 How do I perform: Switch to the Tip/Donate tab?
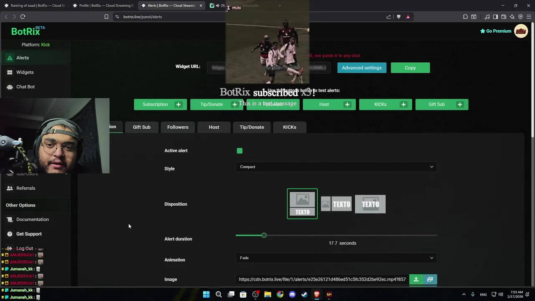[252, 127]
